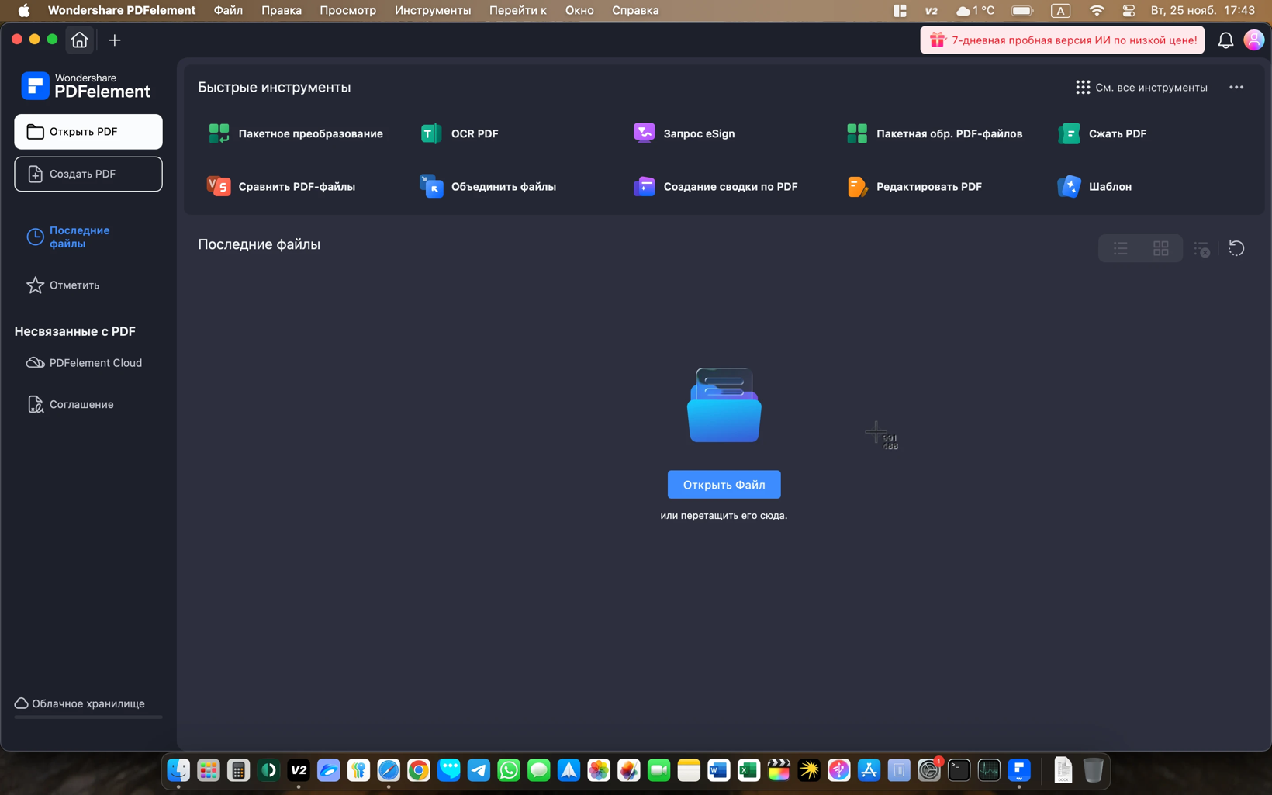Open WhatsApp from the Dock

tap(509, 770)
